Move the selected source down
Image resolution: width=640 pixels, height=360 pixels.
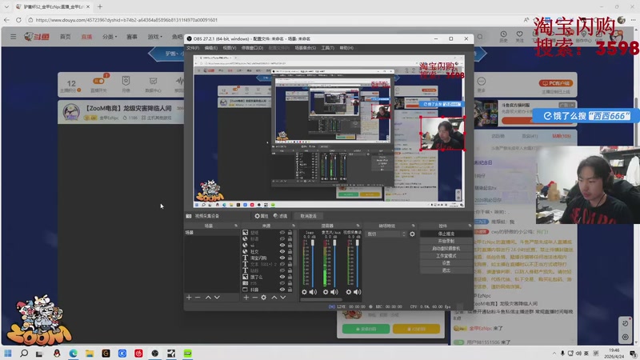tap(283, 298)
